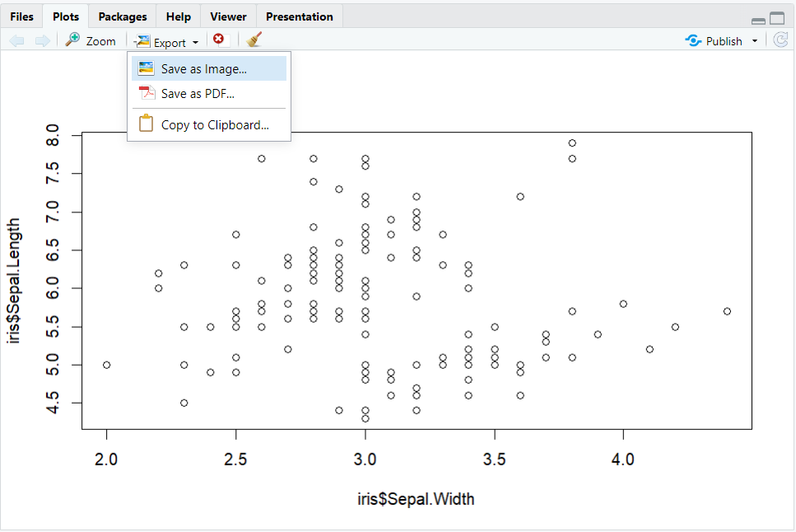Collapse the Export dropdown menu
The width and height of the screenshot is (796, 532).
point(168,41)
